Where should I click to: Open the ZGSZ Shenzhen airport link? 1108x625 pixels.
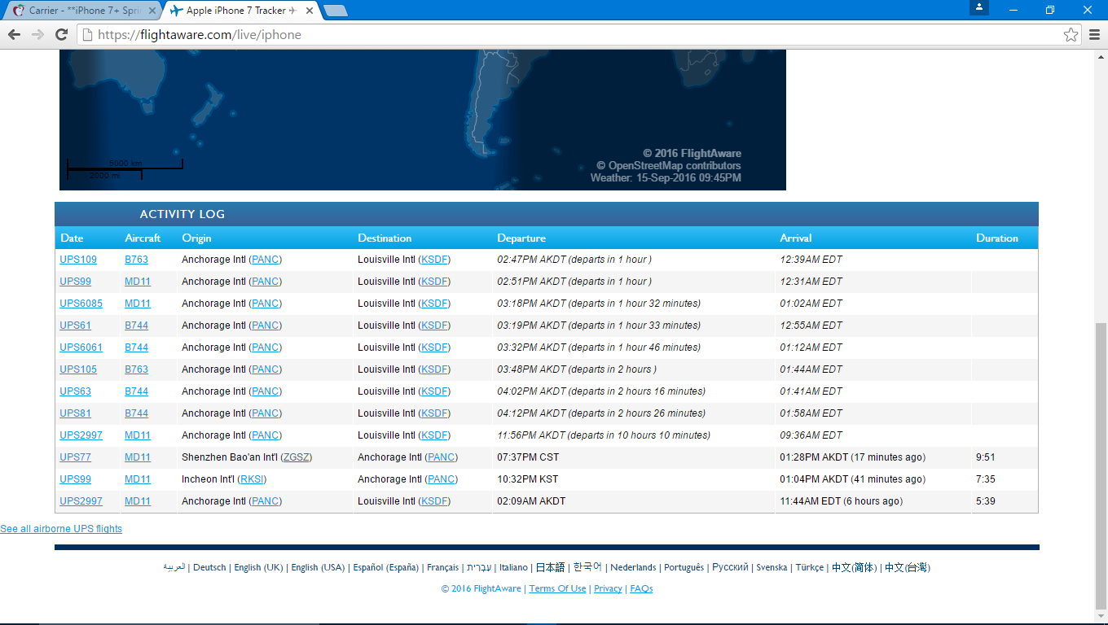point(296,457)
